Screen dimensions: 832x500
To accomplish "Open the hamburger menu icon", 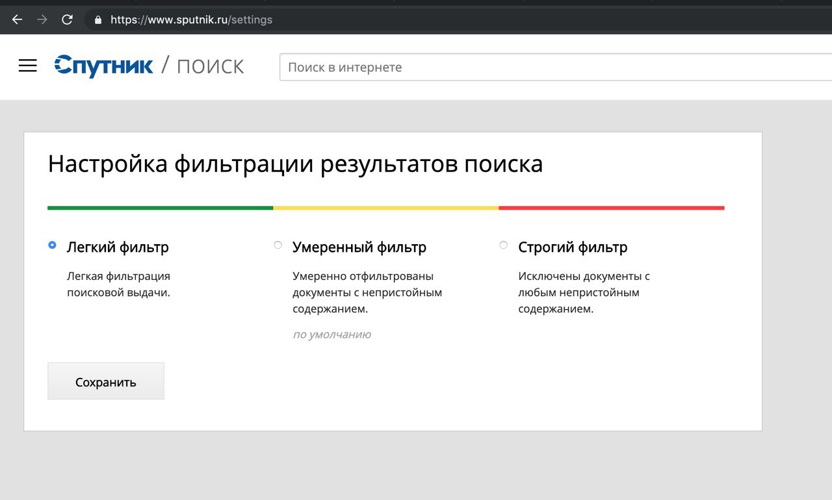I will (x=28, y=66).
